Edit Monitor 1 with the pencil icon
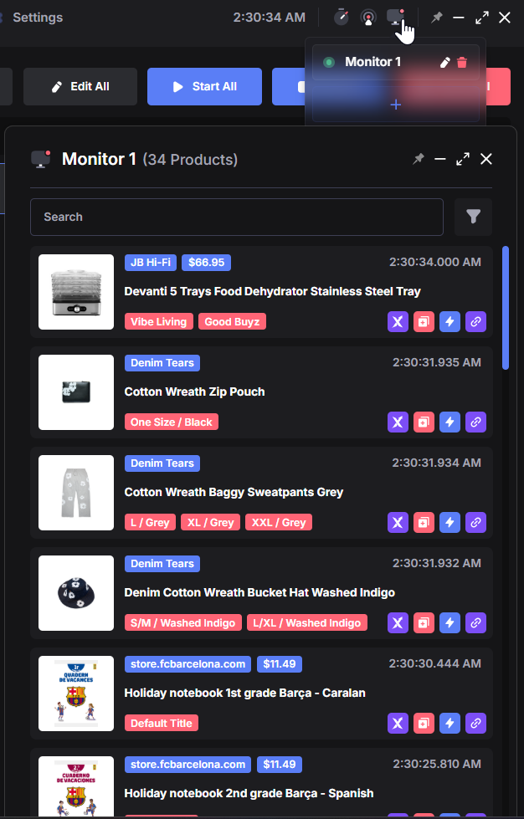This screenshot has height=819, width=524. (444, 62)
